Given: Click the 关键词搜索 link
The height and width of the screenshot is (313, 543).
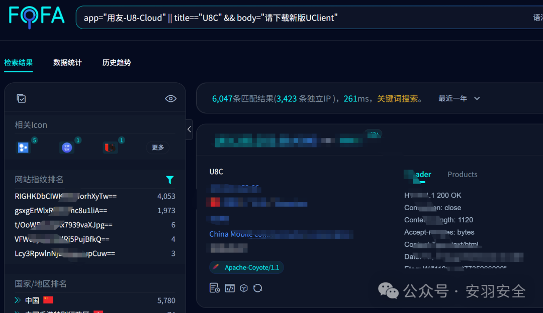Looking at the screenshot, I should [x=397, y=98].
